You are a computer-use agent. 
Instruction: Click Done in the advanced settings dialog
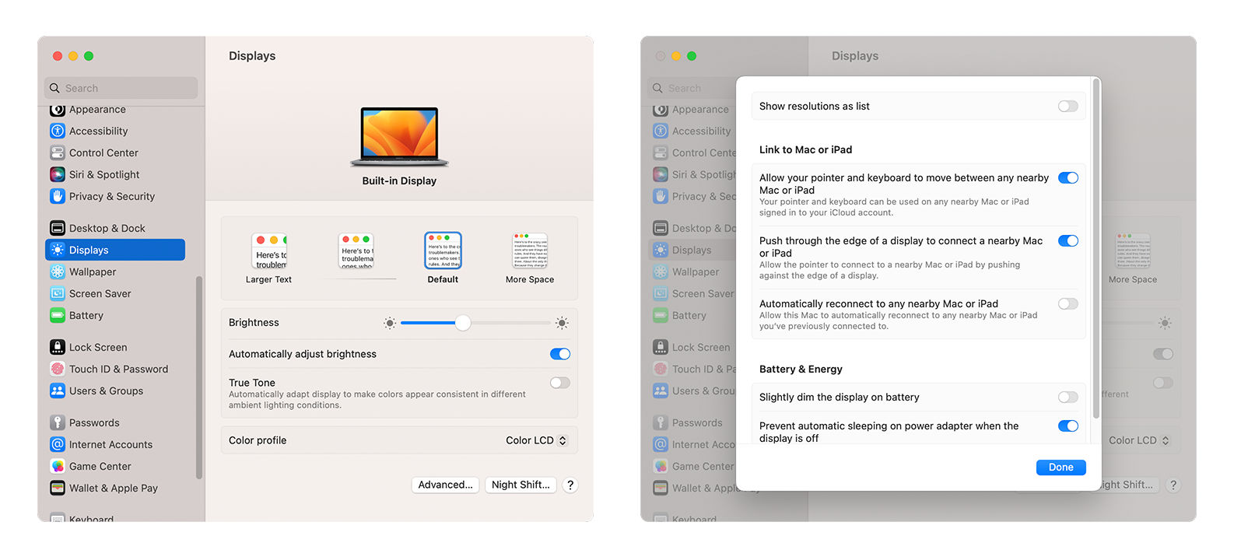(1060, 467)
